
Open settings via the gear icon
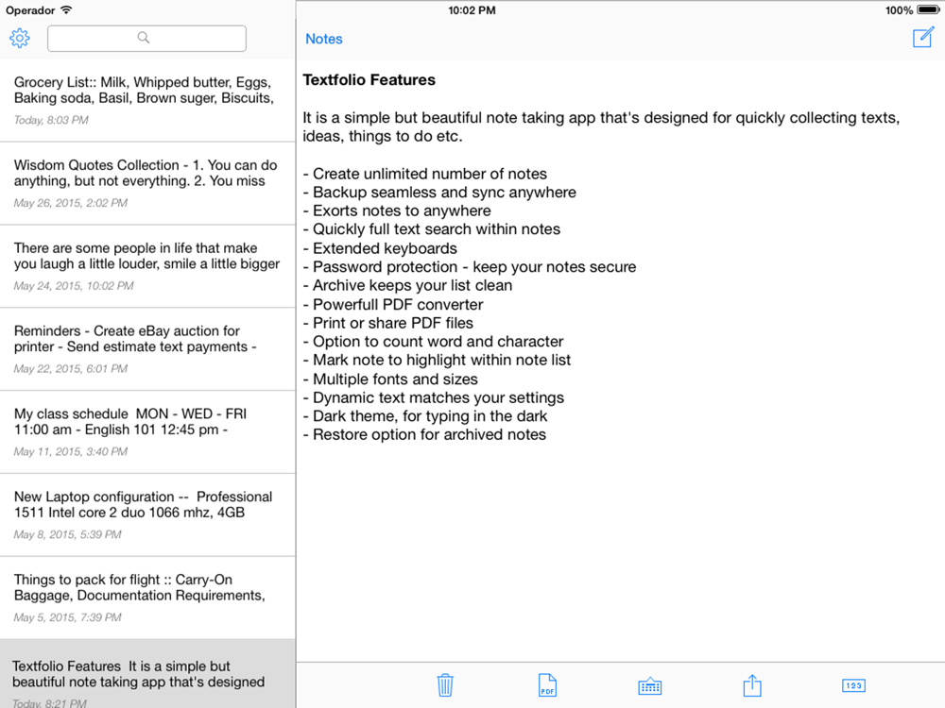click(x=19, y=38)
